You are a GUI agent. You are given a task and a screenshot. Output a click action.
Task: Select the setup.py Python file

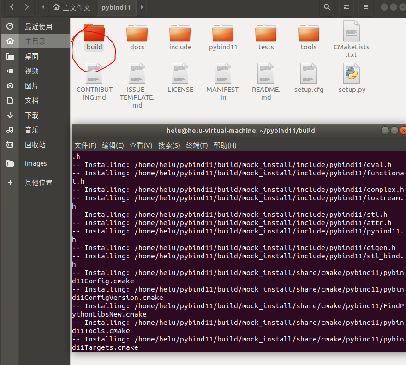point(352,78)
